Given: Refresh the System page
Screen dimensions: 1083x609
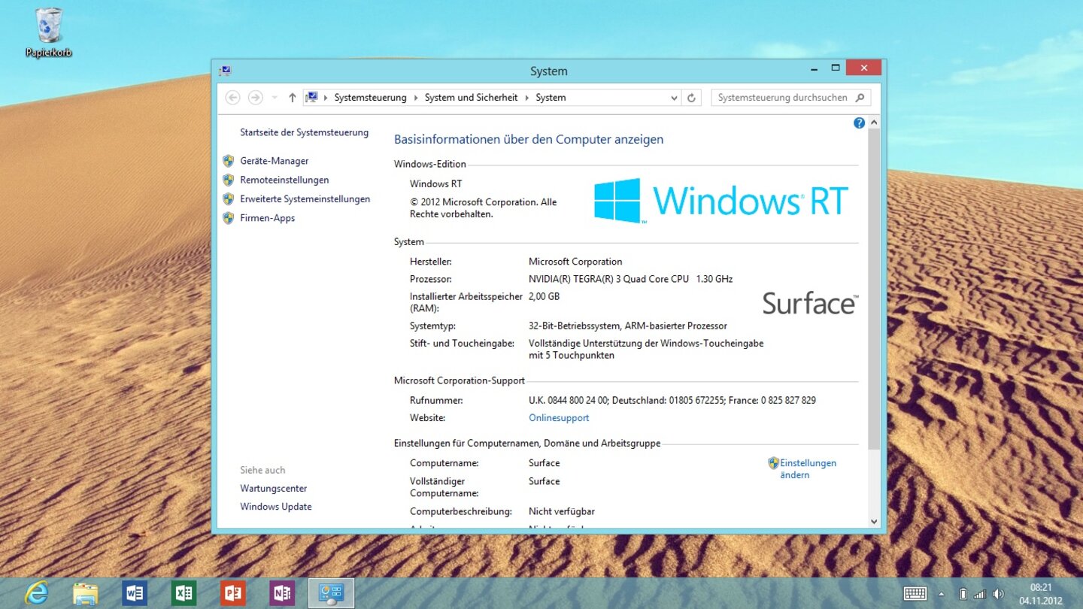Looking at the screenshot, I should pyautogui.click(x=691, y=98).
